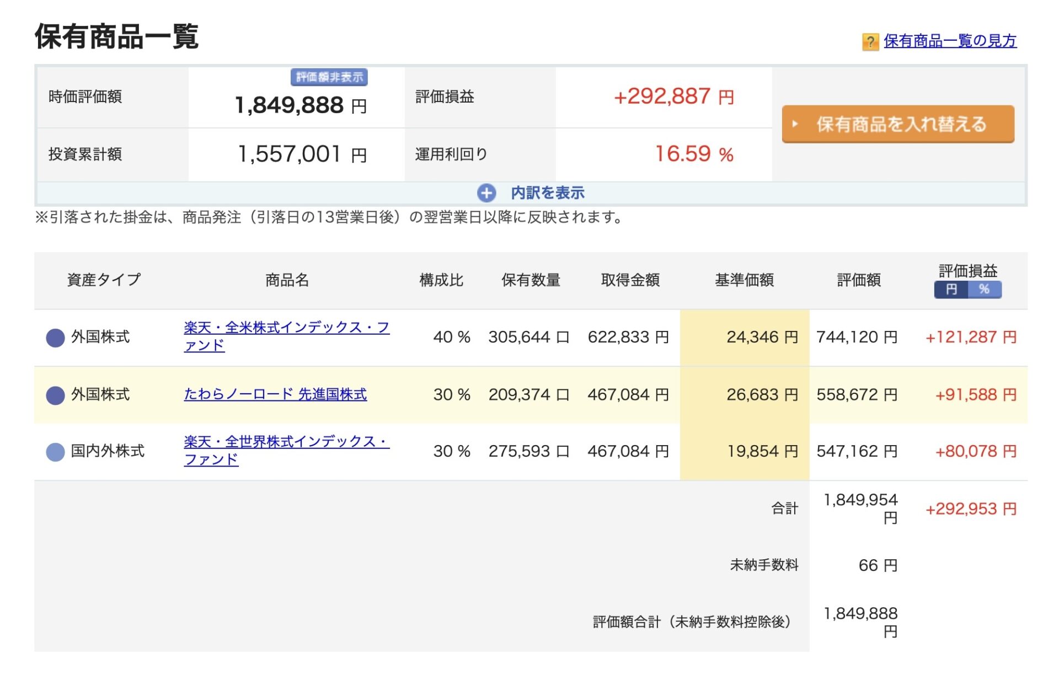Click the 保有商品一覧 page heading
1059x674 pixels.
[x=116, y=36]
